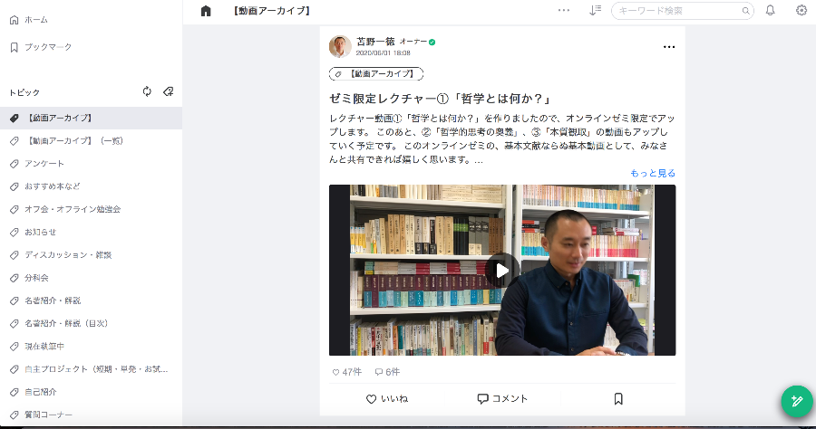Open the コメント comment button

tap(502, 399)
